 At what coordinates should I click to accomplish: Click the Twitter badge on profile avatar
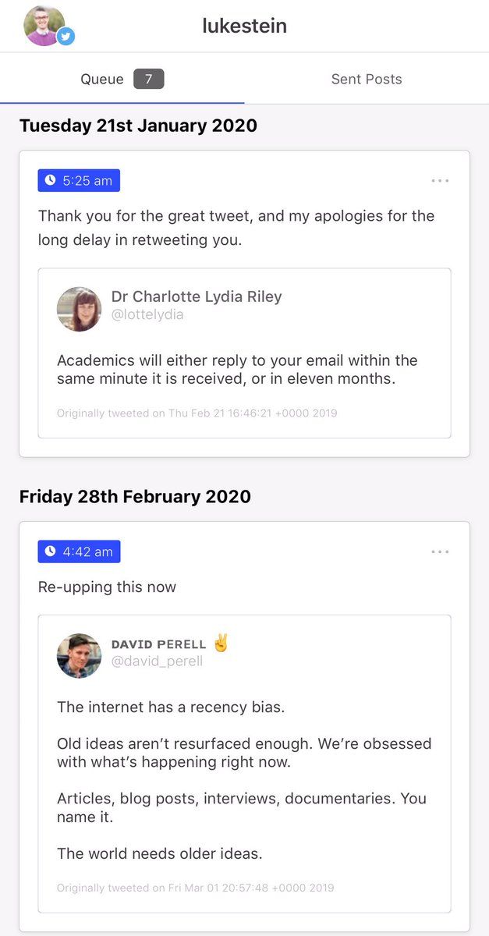click(66, 36)
